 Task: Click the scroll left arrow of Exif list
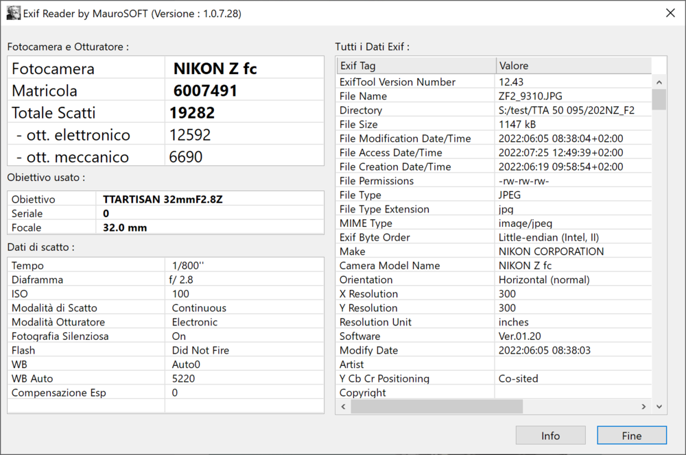(344, 406)
